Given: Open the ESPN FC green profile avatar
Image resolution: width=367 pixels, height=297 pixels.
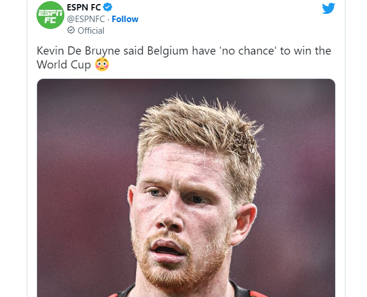Looking at the screenshot, I should click(x=50, y=15).
